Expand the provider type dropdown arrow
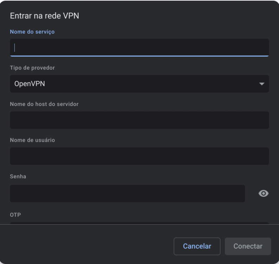The width and height of the screenshot is (279, 264). click(x=261, y=84)
